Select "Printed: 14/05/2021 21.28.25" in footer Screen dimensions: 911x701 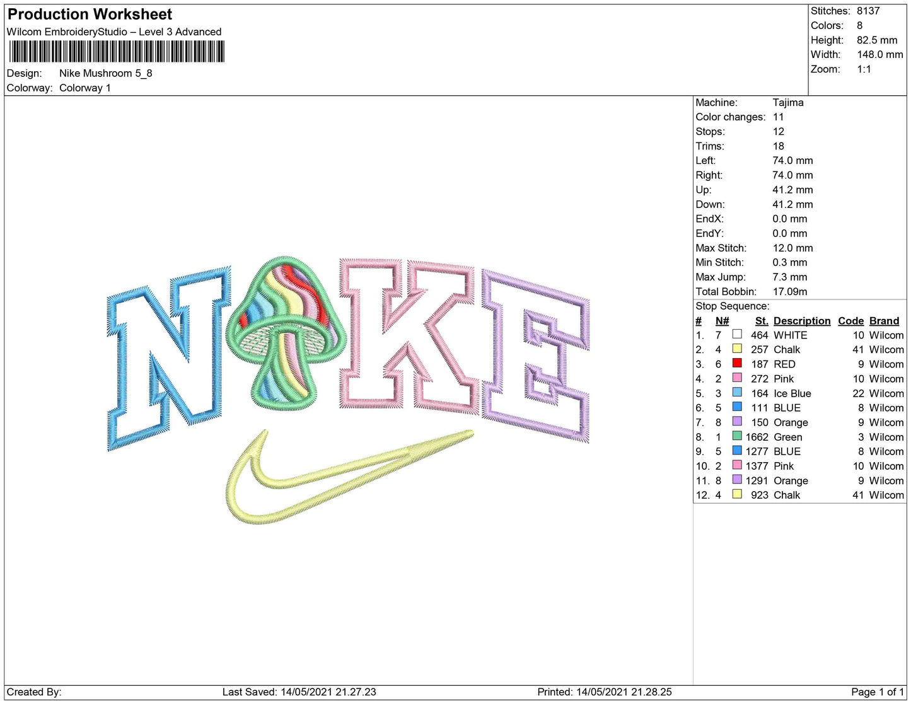[605, 692]
